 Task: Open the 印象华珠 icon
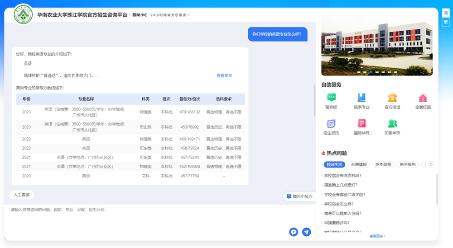[x=392, y=124]
